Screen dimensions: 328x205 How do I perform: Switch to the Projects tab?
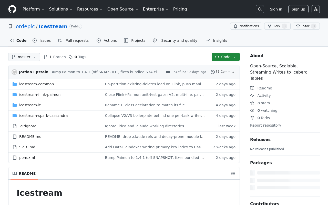pos(135,40)
